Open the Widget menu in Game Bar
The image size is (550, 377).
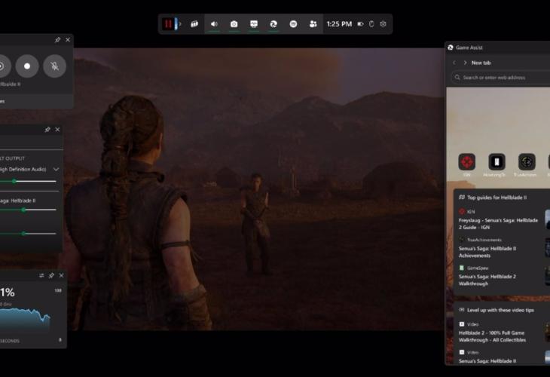click(194, 24)
